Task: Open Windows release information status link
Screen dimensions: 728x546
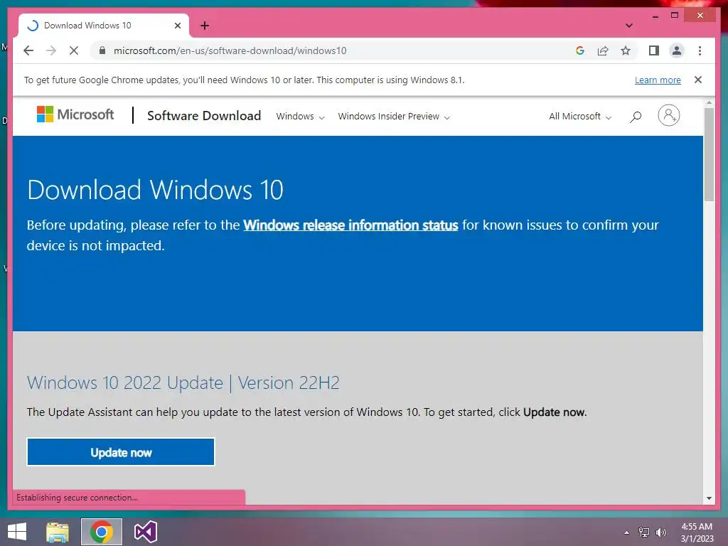Action: (x=350, y=225)
